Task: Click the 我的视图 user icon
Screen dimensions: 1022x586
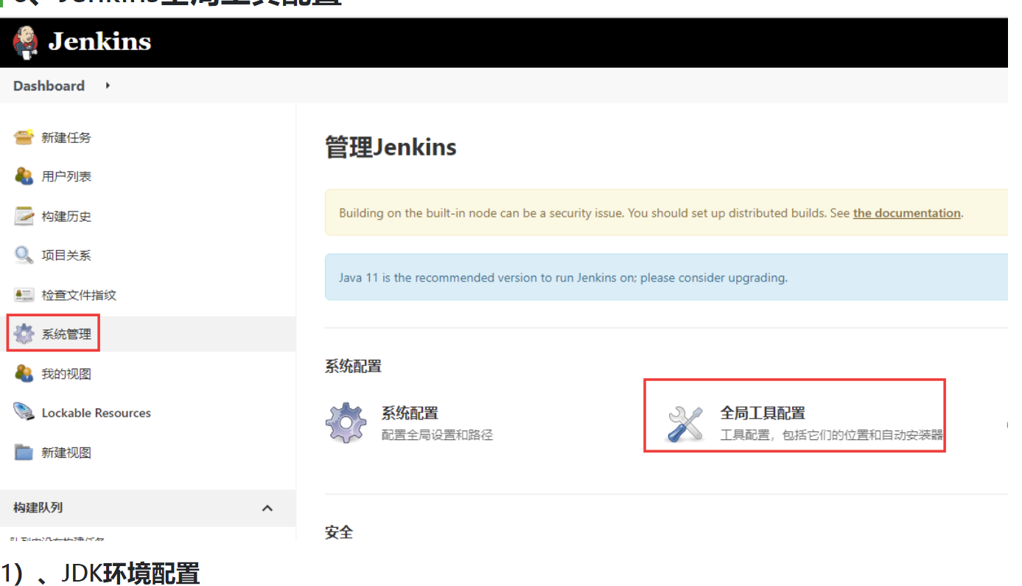Action: tap(24, 373)
